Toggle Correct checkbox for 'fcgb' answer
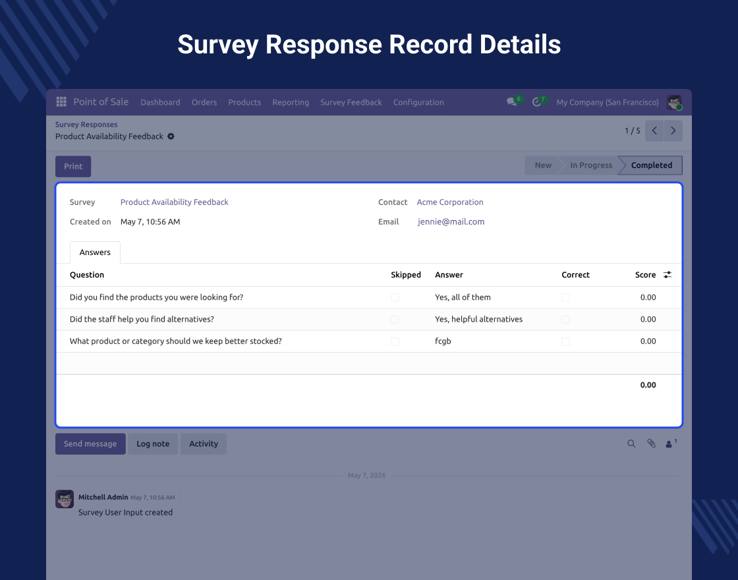Image resolution: width=738 pixels, height=580 pixels. click(566, 341)
